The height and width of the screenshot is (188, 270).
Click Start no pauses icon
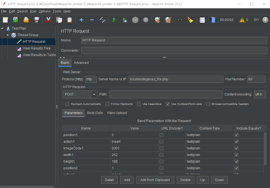(x=125, y=20)
